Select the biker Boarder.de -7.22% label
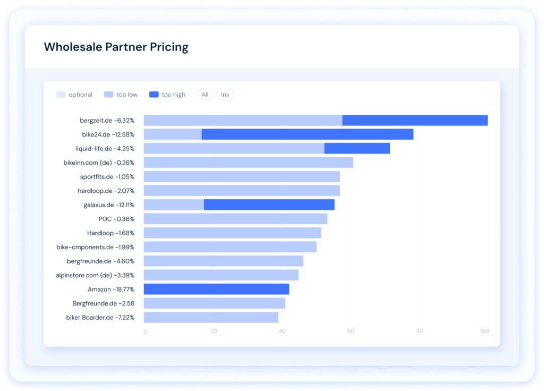 [x=100, y=318]
